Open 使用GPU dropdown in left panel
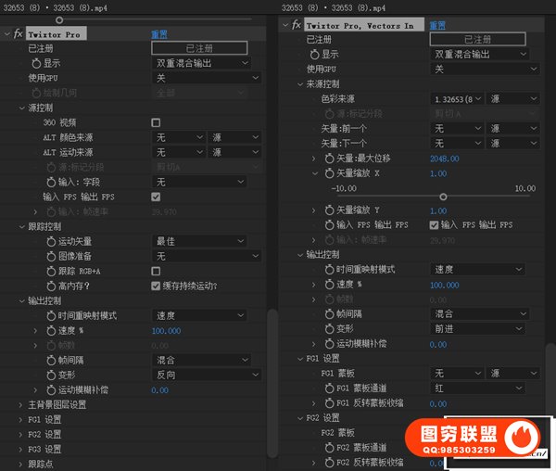556x471 pixels. coord(201,79)
